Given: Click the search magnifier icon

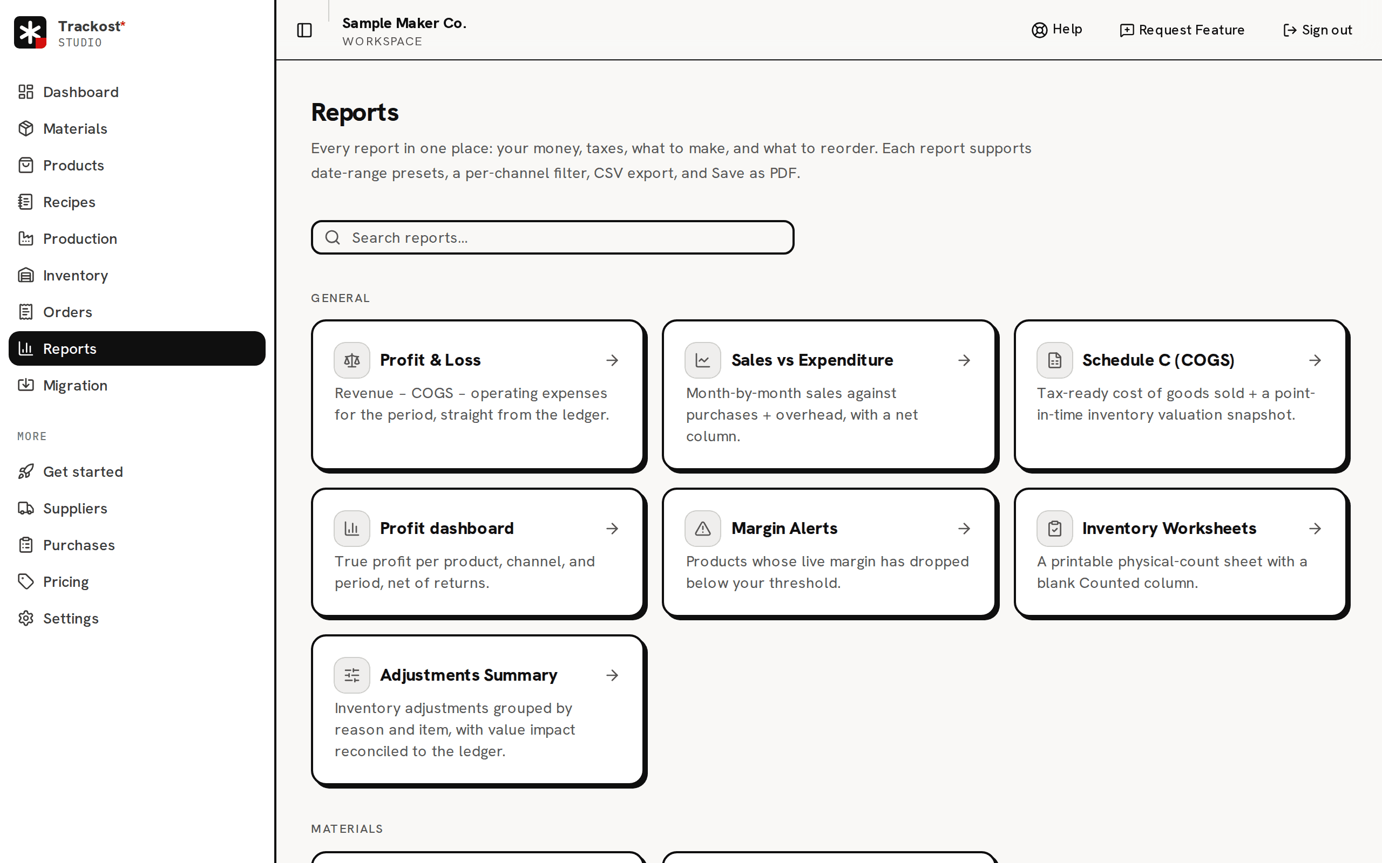Looking at the screenshot, I should click(x=333, y=237).
